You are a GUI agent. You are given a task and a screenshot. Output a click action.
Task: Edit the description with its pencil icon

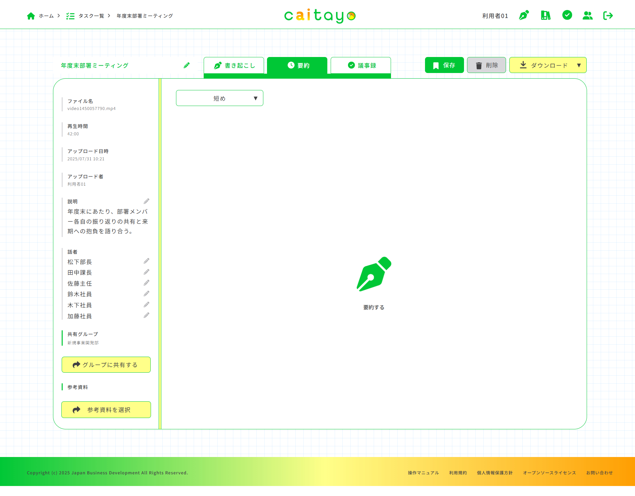pyautogui.click(x=146, y=201)
